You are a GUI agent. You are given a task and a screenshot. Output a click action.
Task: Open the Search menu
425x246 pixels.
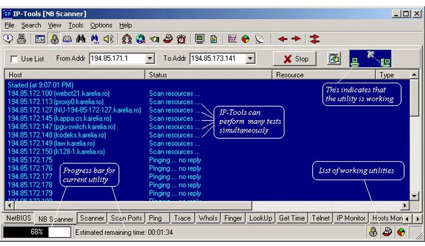pyautogui.click(x=31, y=25)
